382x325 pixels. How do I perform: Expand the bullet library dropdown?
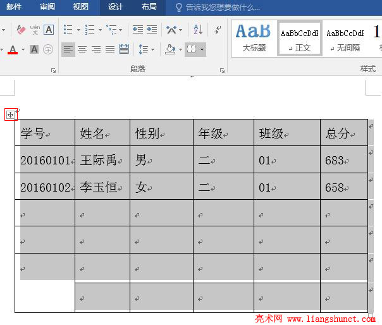click(x=78, y=30)
